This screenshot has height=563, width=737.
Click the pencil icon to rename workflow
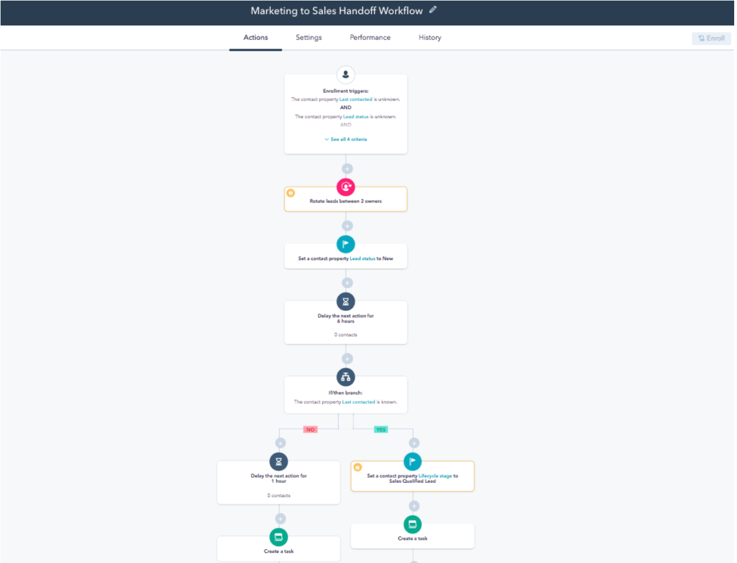[433, 10]
